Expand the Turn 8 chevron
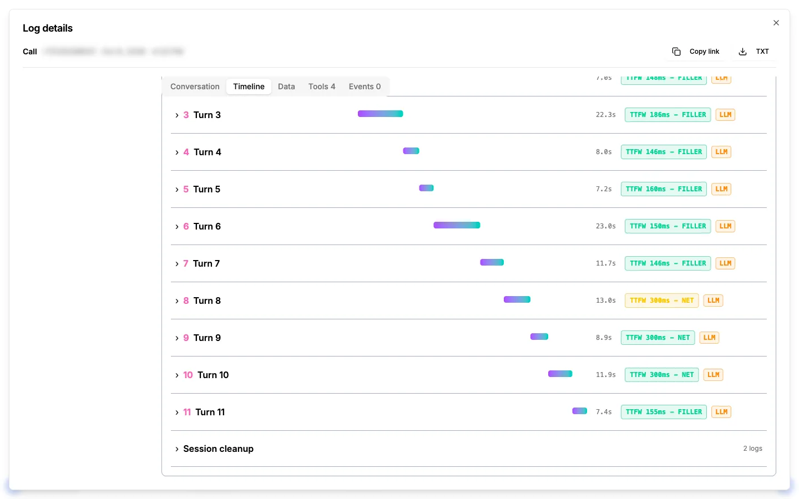 (177, 301)
